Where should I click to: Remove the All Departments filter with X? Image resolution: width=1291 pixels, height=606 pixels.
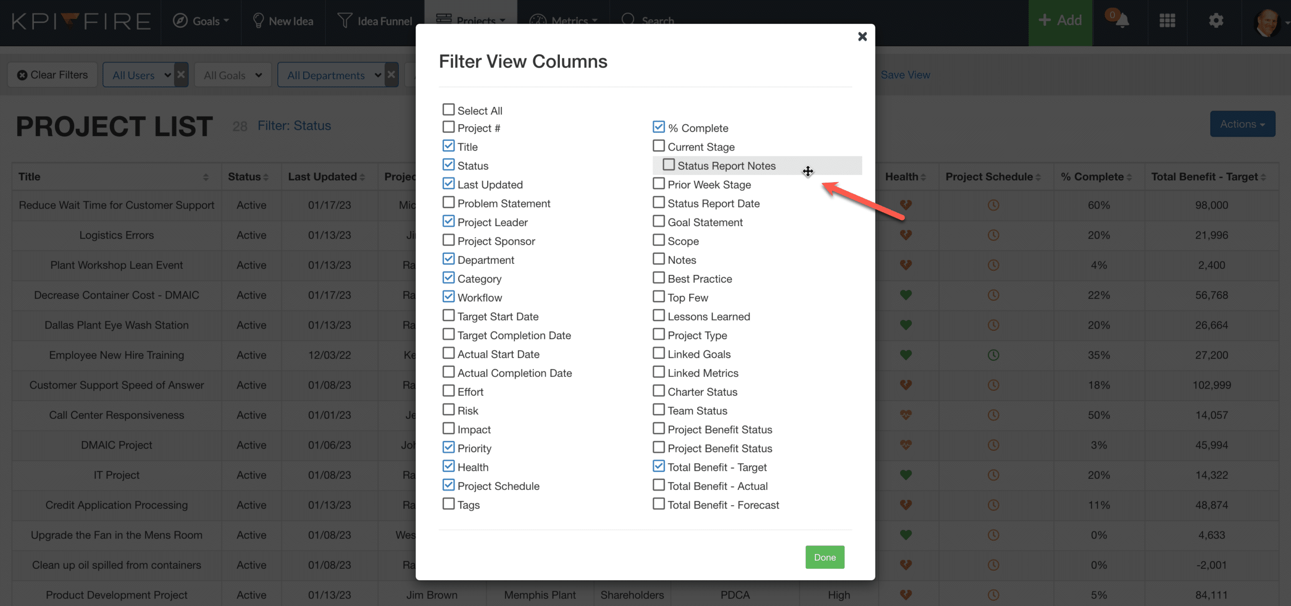pyautogui.click(x=391, y=75)
